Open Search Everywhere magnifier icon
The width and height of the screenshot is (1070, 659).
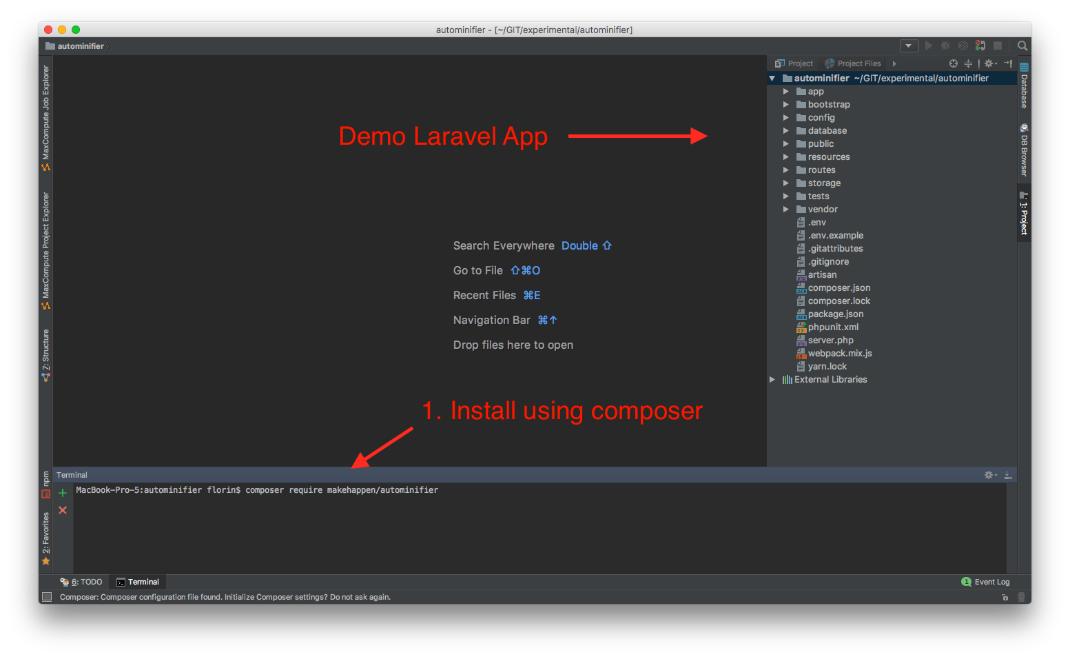(1022, 45)
